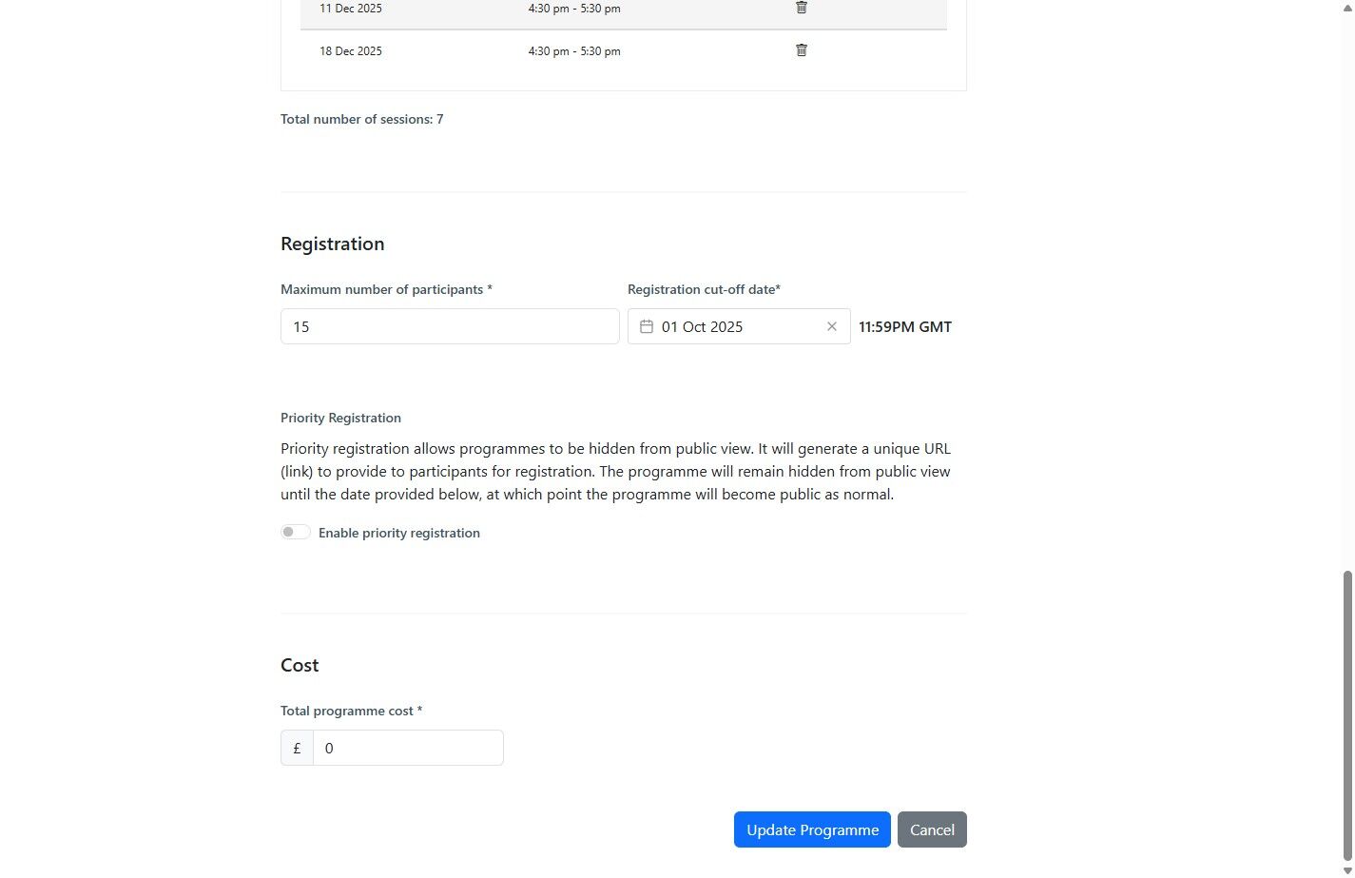The width and height of the screenshot is (1355, 878).
Task: Cancel editing the programme
Action: 932,829
